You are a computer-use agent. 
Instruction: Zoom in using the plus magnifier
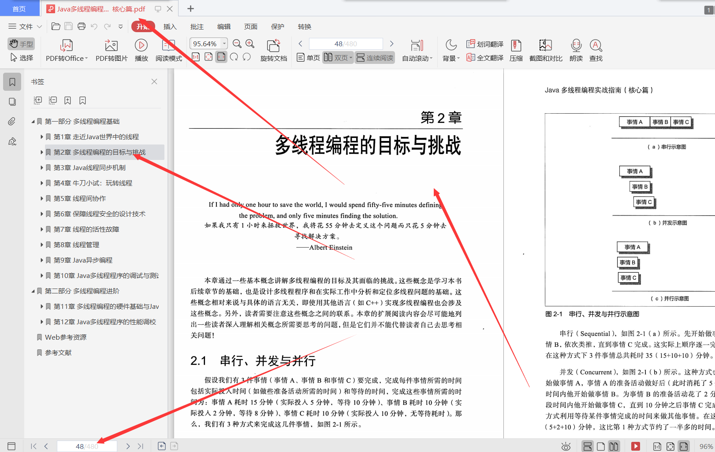click(x=250, y=44)
